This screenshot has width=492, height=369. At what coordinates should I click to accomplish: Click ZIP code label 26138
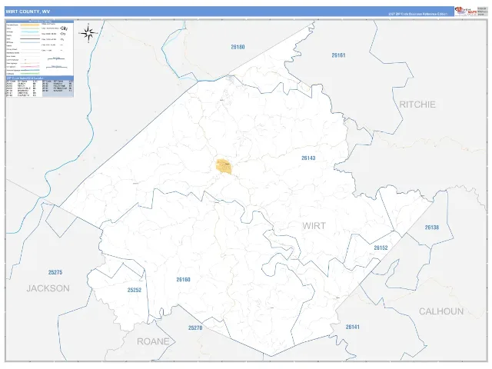[432, 228]
